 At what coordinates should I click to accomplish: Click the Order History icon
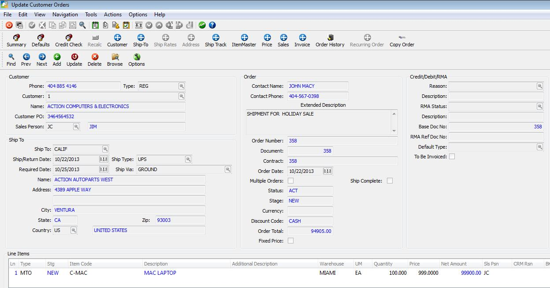(x=330, y=40)
